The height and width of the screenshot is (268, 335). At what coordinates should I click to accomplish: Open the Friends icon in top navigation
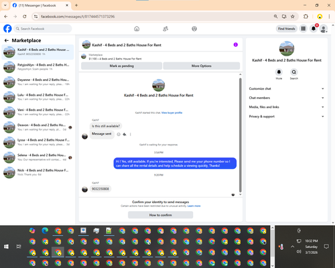tap(165, 29)
